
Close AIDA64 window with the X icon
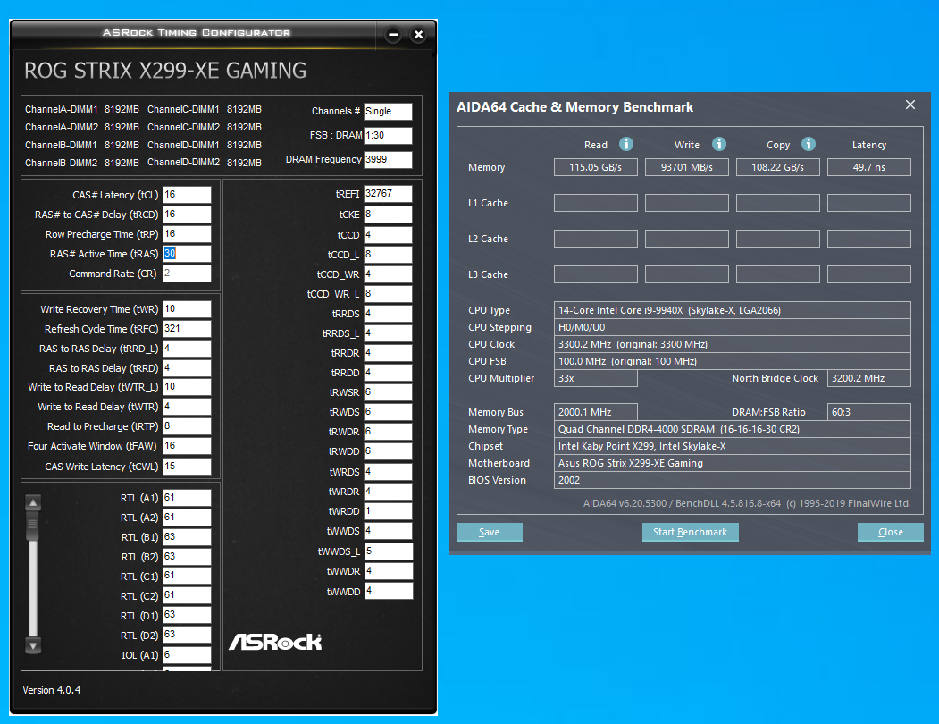click(910, 105)
